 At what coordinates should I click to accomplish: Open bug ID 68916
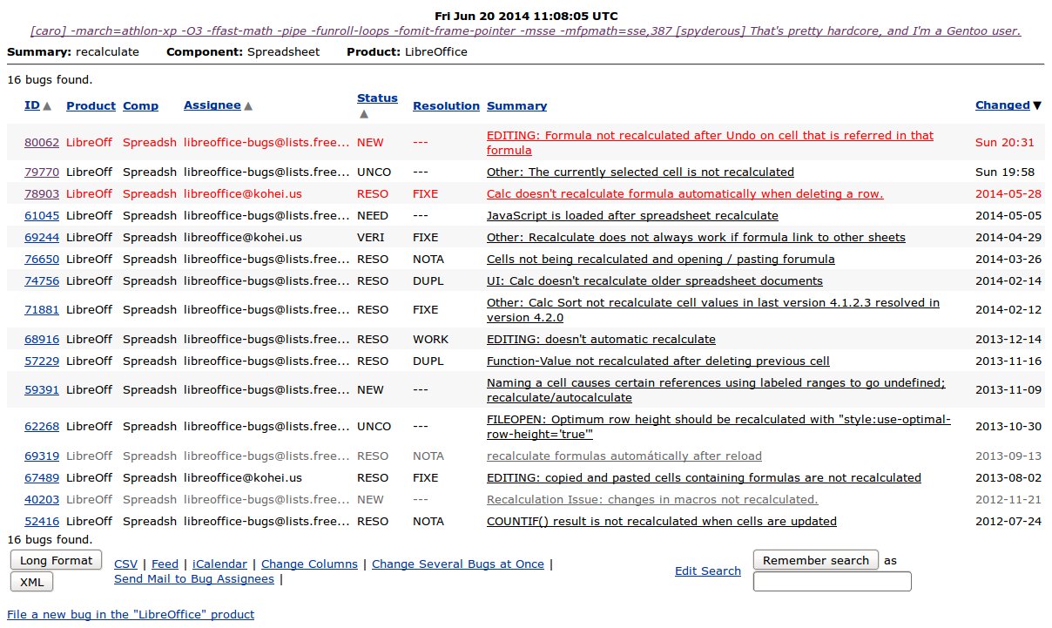tap(42, 339)
